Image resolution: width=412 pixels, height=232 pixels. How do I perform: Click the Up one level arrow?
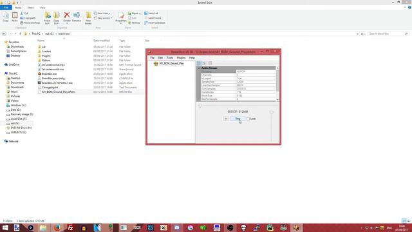point(20,34)
